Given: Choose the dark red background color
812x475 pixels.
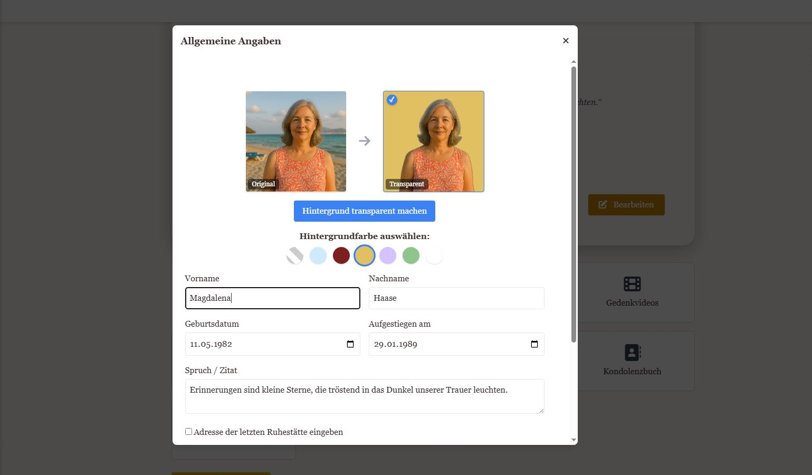Looking at the screenshot, I should [x=341, y=255].
